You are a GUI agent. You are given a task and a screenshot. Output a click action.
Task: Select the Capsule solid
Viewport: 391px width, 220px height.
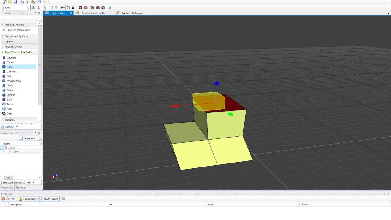[x=11, y=57]
